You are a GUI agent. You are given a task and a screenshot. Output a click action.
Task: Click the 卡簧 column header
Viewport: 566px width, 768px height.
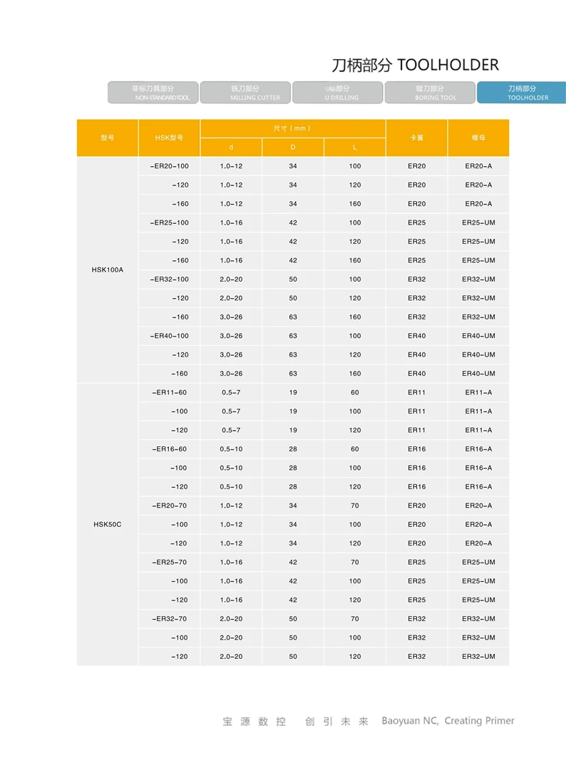[x=416, y=138]
